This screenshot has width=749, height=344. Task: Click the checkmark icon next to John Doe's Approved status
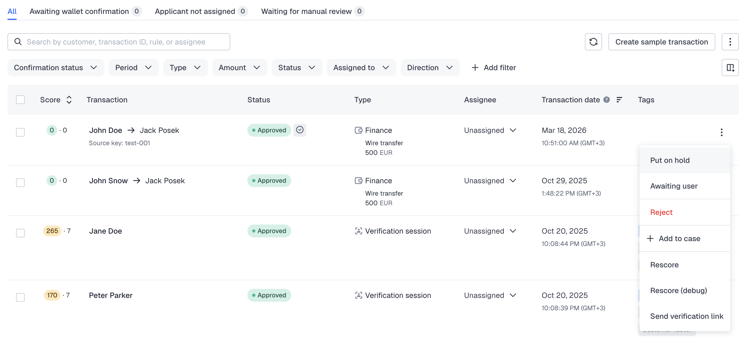point(300,130)
